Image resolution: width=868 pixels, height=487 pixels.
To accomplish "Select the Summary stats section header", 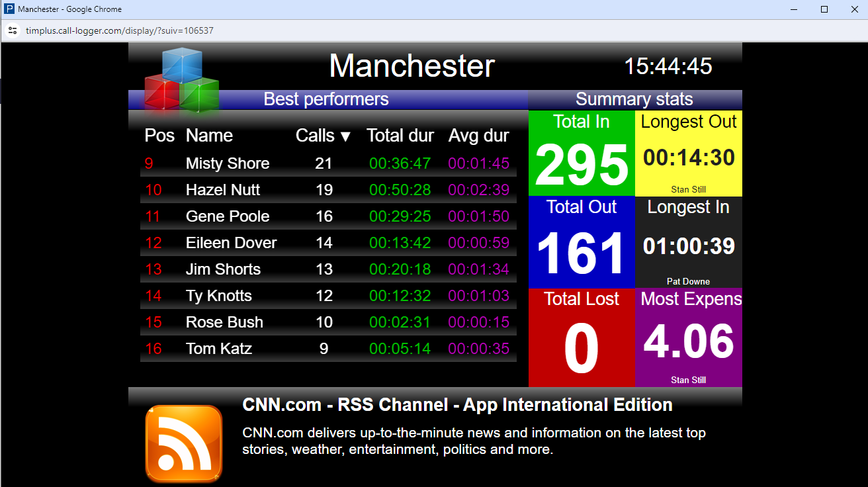I will [634, 99].
